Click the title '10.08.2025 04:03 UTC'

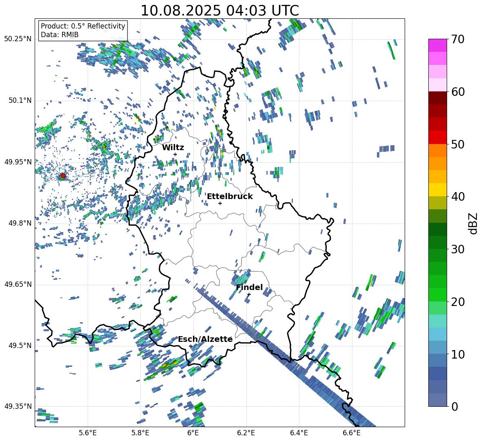[219, 11]
